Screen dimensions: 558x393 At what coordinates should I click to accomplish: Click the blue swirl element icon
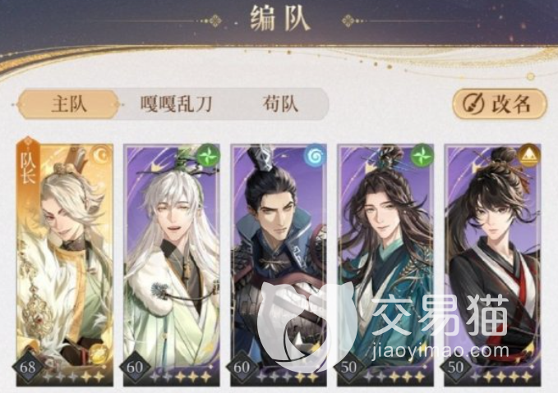point(315,155)
